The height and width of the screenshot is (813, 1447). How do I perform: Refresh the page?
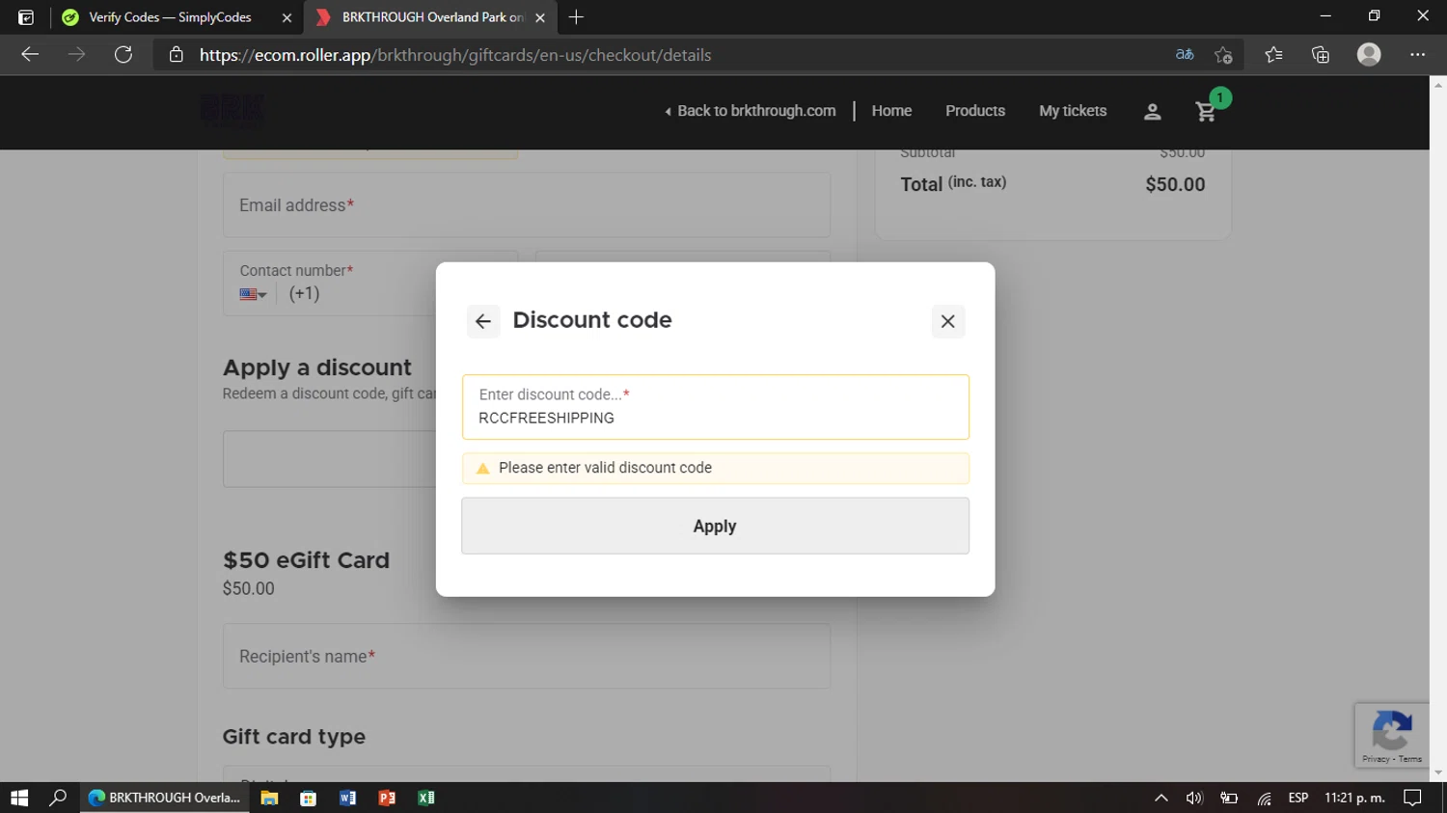[123, 55]
